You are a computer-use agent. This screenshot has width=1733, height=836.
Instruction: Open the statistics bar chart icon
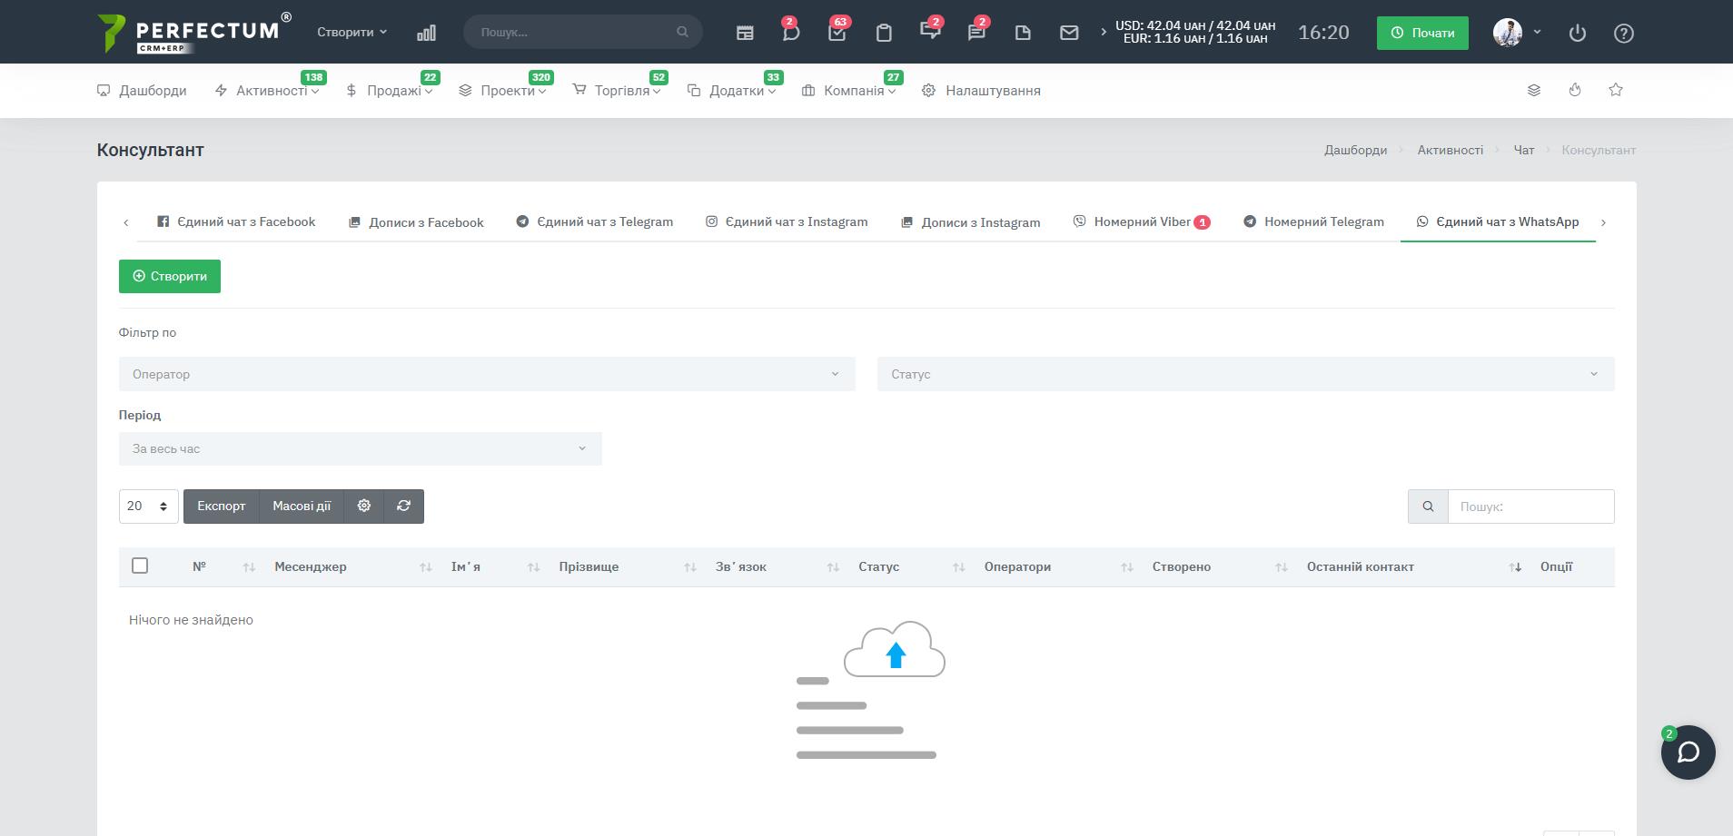426,33
